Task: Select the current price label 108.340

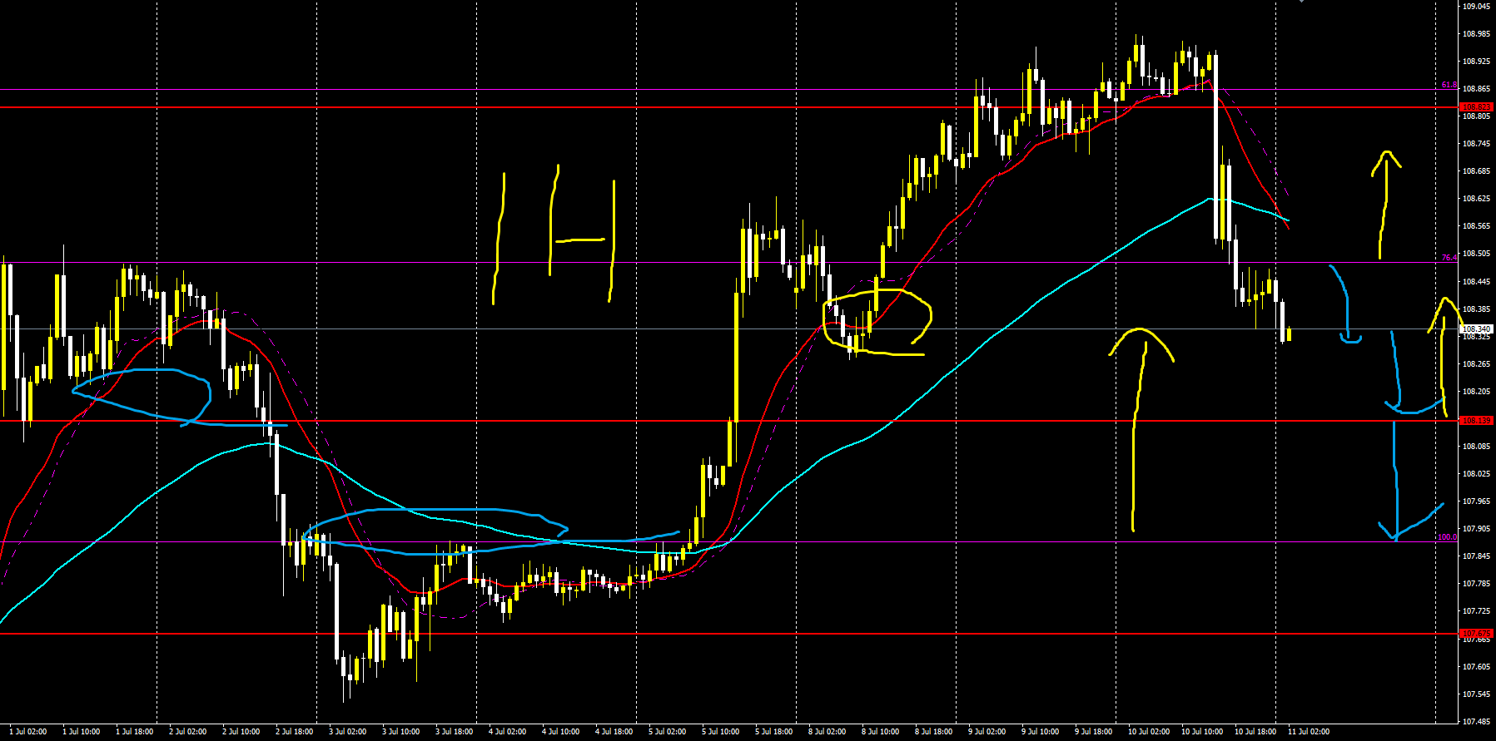Action: [x=1477, y=329]
